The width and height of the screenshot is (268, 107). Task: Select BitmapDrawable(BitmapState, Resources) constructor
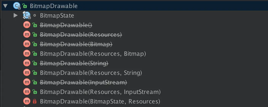[100, 101]
